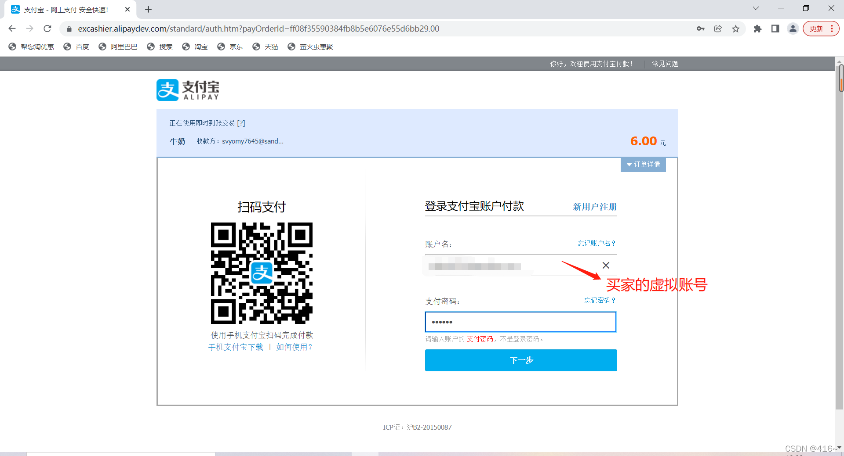Click the 忘记账户名？ link
Image resolution: width=844 pixels, height=456 pixels.
(x=597, y=243)
